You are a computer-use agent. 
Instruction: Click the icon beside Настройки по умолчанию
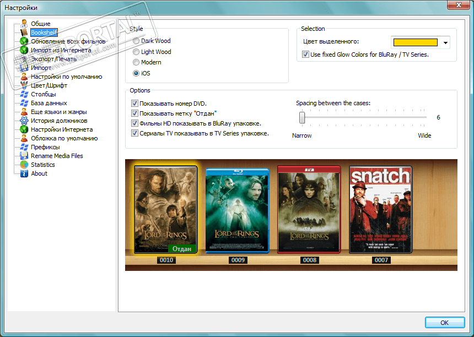[24, 77]
